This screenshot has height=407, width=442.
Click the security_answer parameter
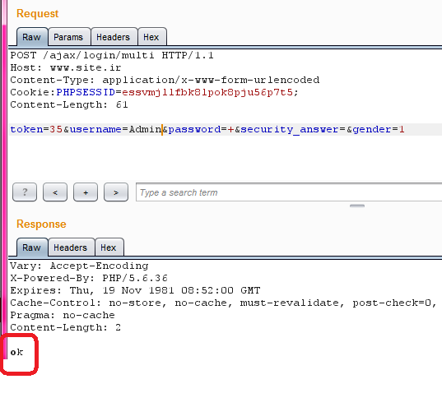click(x=293, y=129)
